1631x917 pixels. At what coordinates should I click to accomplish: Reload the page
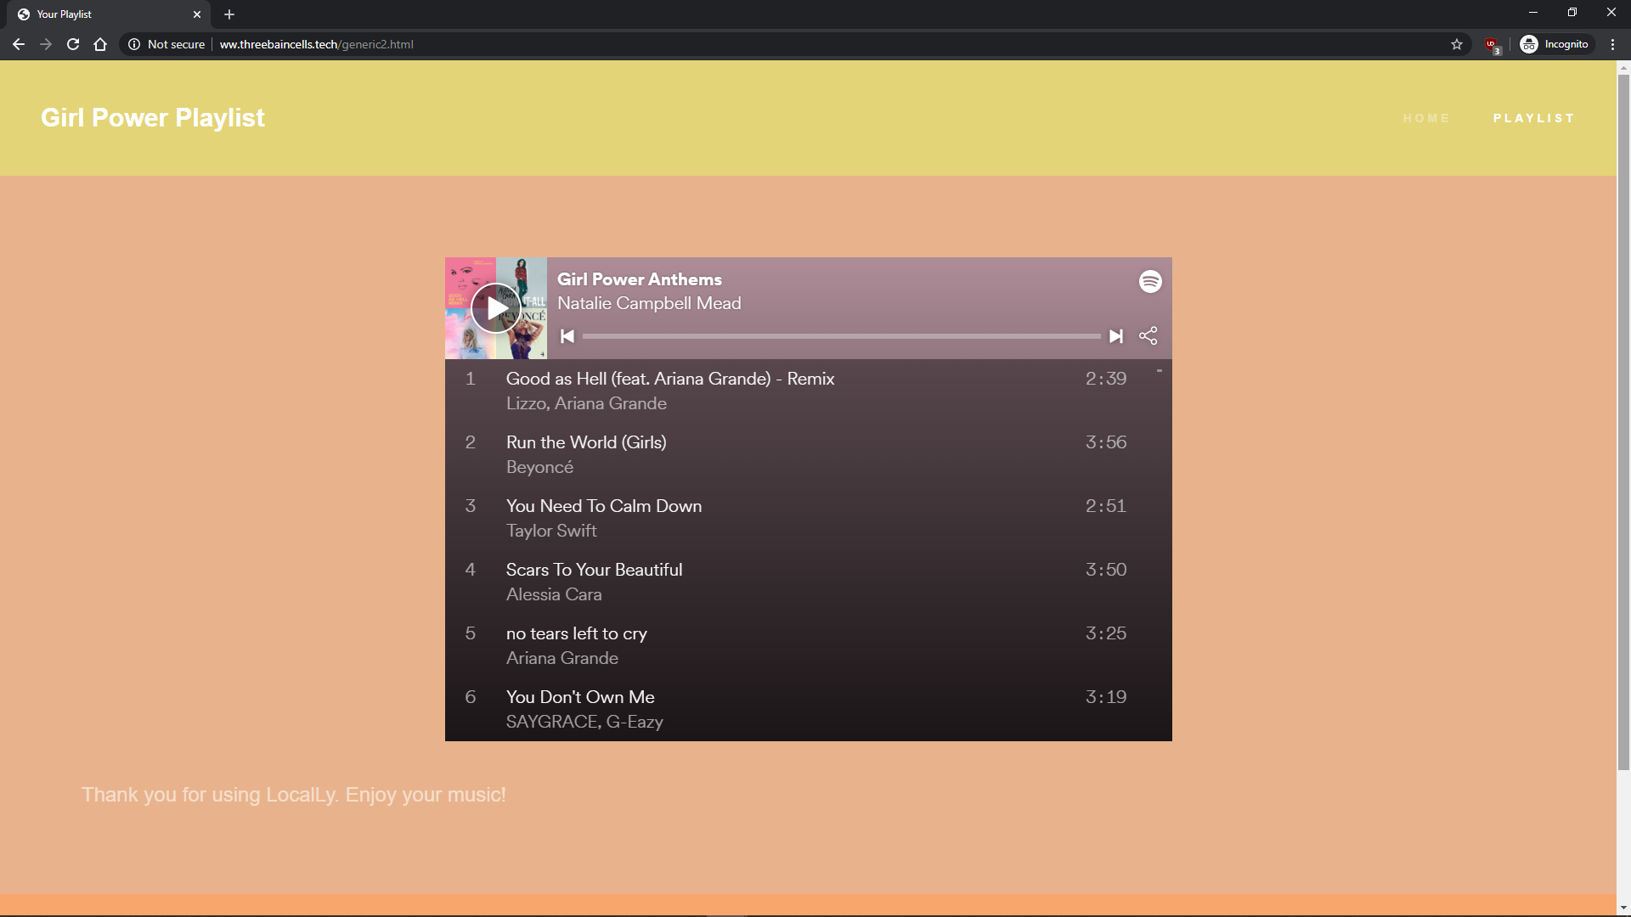[73, 44]
